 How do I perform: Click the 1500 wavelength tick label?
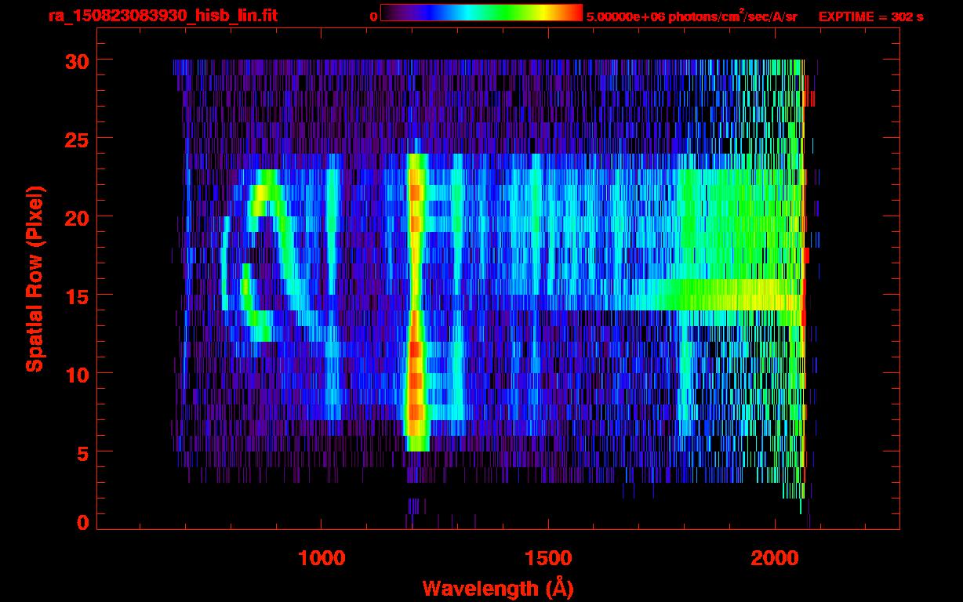[x=547, y=558]
